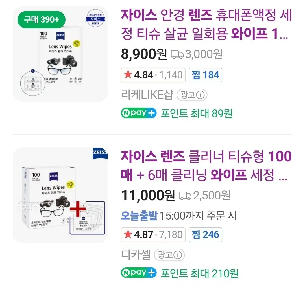
Task: Click the 구매 390+ green badge
Action: coord(41,20)
